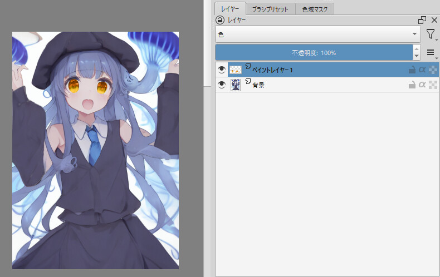Close the レイヤー docker panel
Screen dimensions: 440x277
point(434,20)
